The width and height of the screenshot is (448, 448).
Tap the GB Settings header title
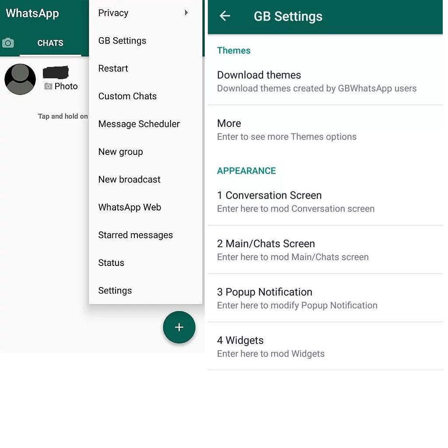288,16
